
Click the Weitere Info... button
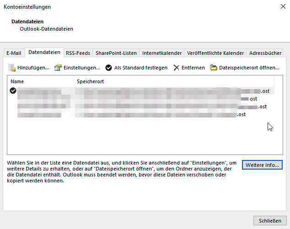coord(262,165)
